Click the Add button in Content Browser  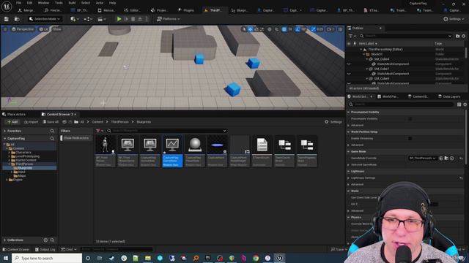point(12,122)
